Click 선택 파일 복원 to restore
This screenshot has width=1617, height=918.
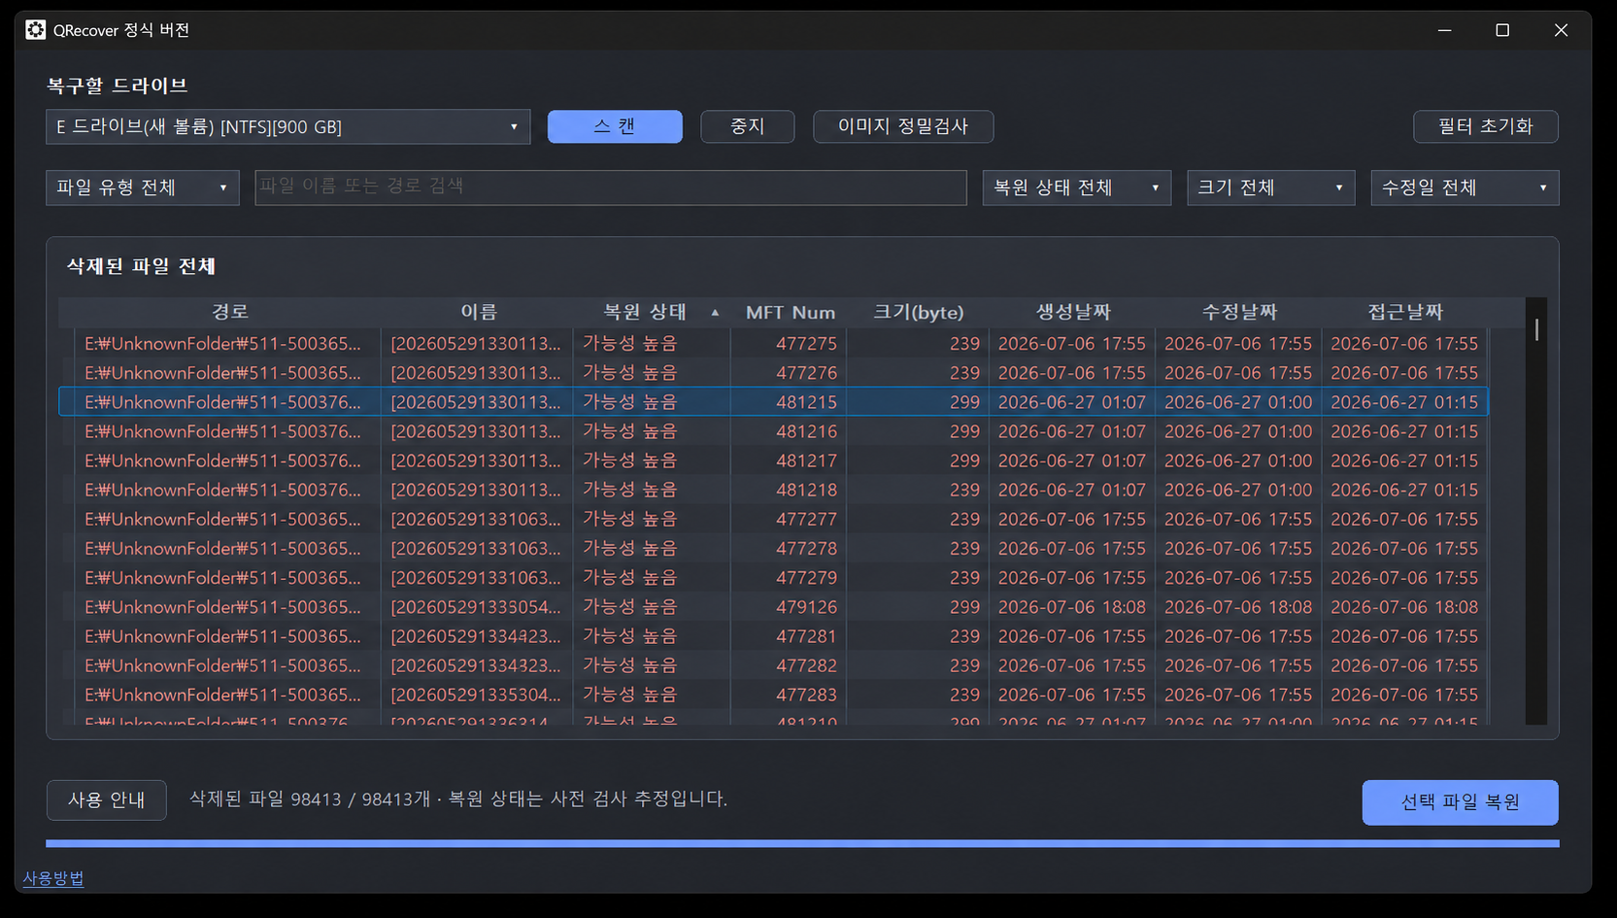coord(1460,802)
